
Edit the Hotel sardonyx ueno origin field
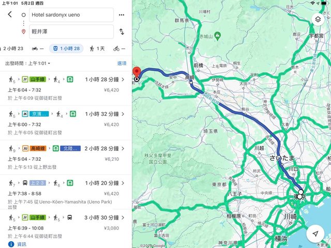[x=71, y=14]
